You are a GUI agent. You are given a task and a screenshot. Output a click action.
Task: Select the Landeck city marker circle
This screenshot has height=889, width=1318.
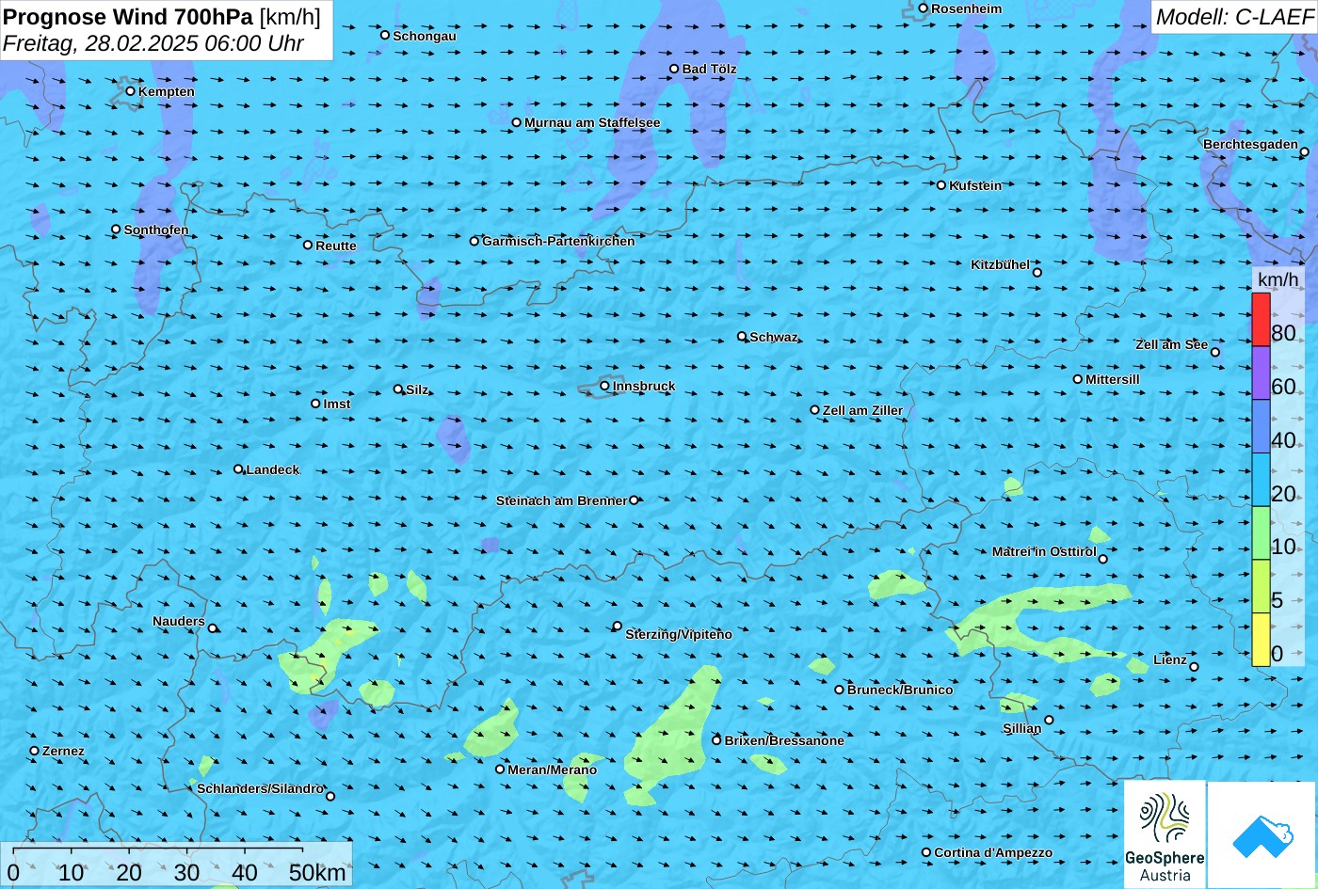pos(238,469)
